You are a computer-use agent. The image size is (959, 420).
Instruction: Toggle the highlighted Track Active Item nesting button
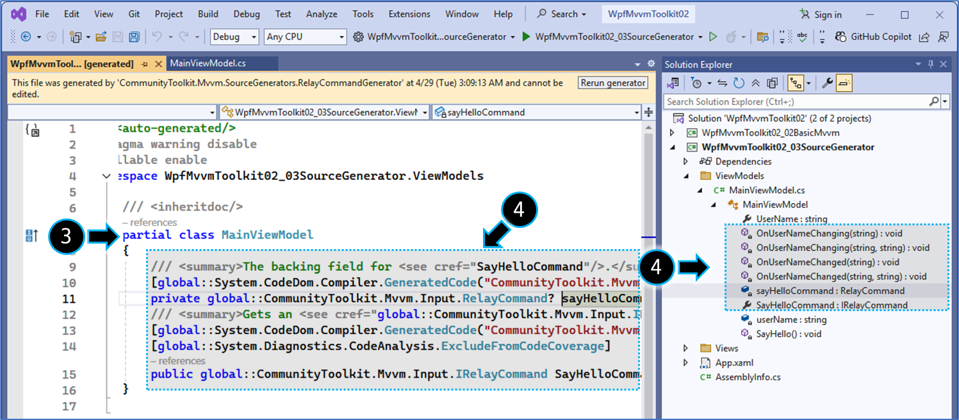794,83
